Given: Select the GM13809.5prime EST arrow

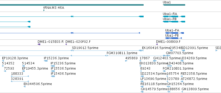Looking at the screenshot, I should pyautogui.click(x=182, y=92).
